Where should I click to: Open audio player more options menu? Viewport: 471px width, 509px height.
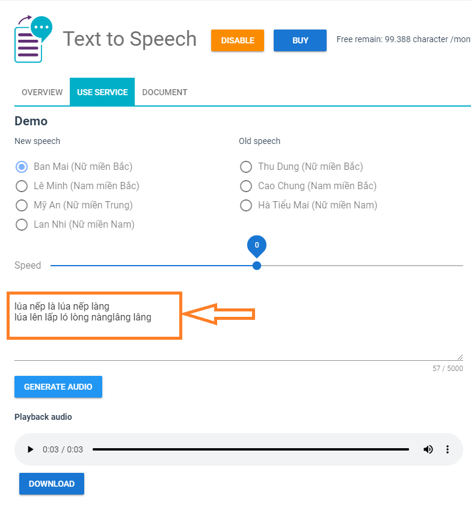click(448, 449)
